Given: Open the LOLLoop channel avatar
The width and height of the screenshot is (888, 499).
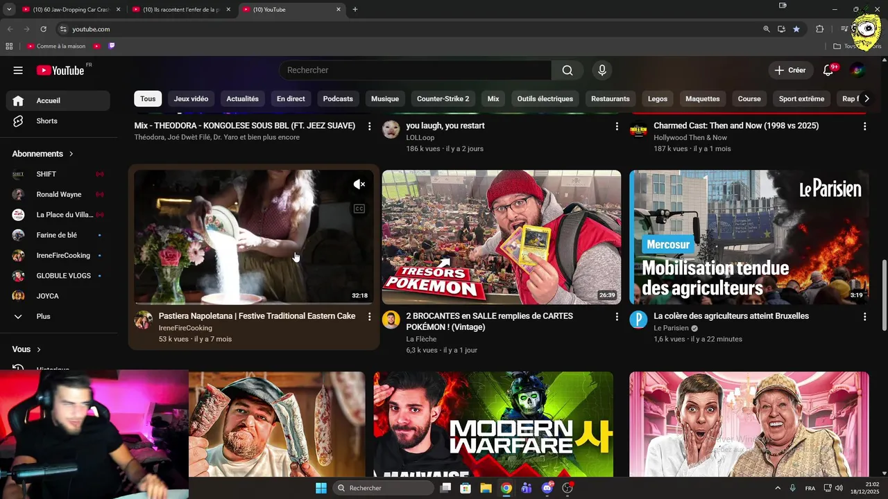Looking at the screenshot, I should point(391,129).
